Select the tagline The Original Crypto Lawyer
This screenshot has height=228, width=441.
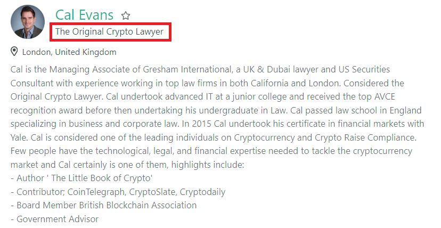(x=109, y=31)
